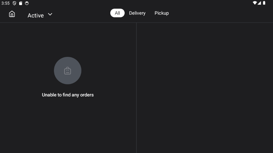The image size is (273, 153).
Task: Click blank orders list area below message
Action: click(68, 125)
